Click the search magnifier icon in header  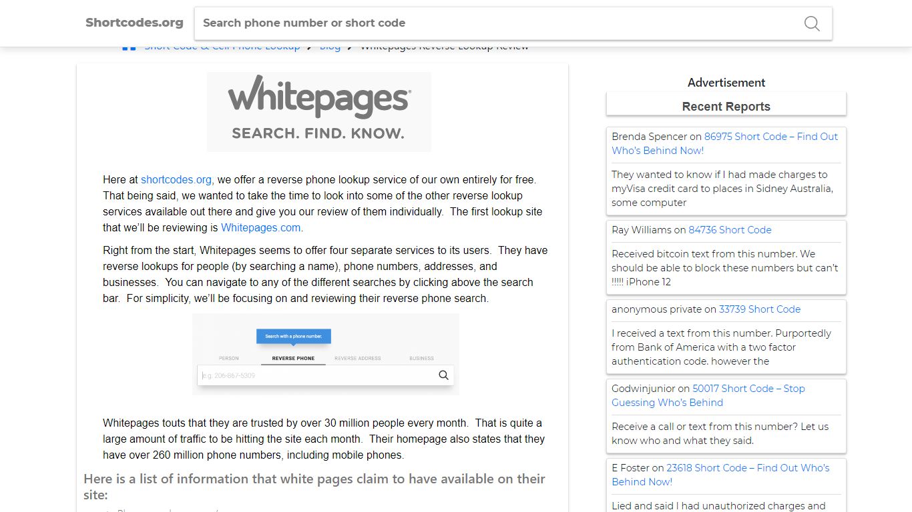coord(812,23)
